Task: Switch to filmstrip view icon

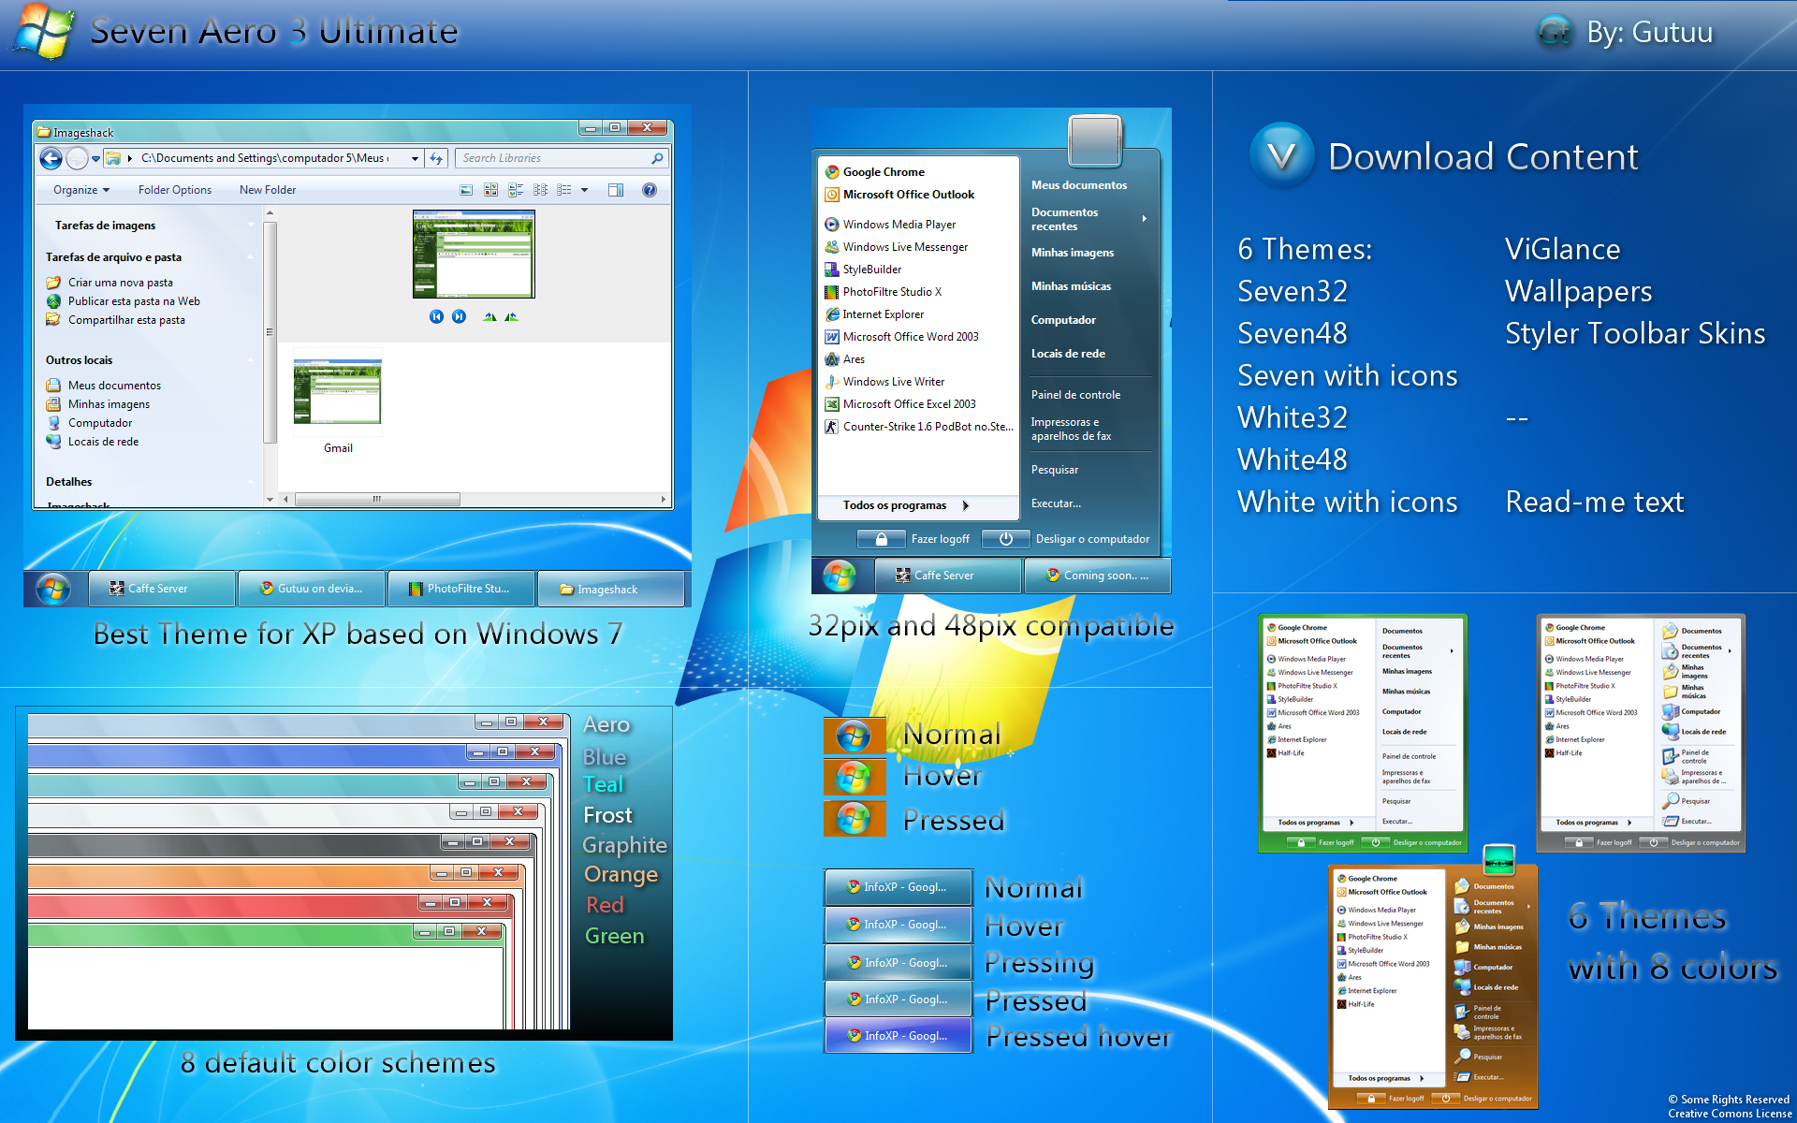Action: pos(466,190)
